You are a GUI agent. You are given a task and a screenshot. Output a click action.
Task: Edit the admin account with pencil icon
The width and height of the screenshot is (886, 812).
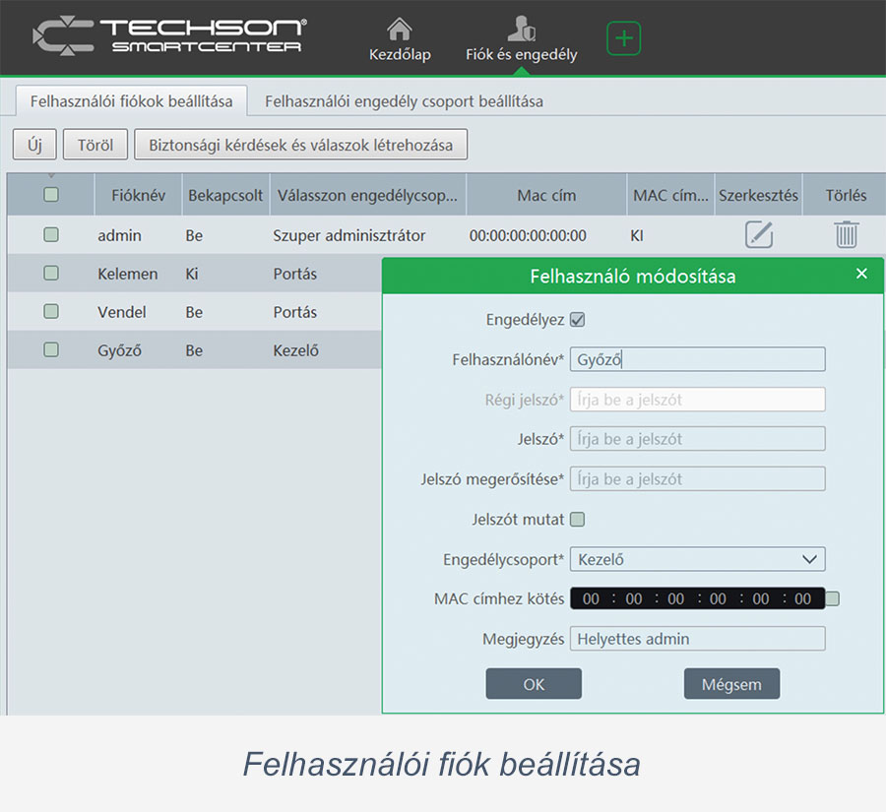758,235
